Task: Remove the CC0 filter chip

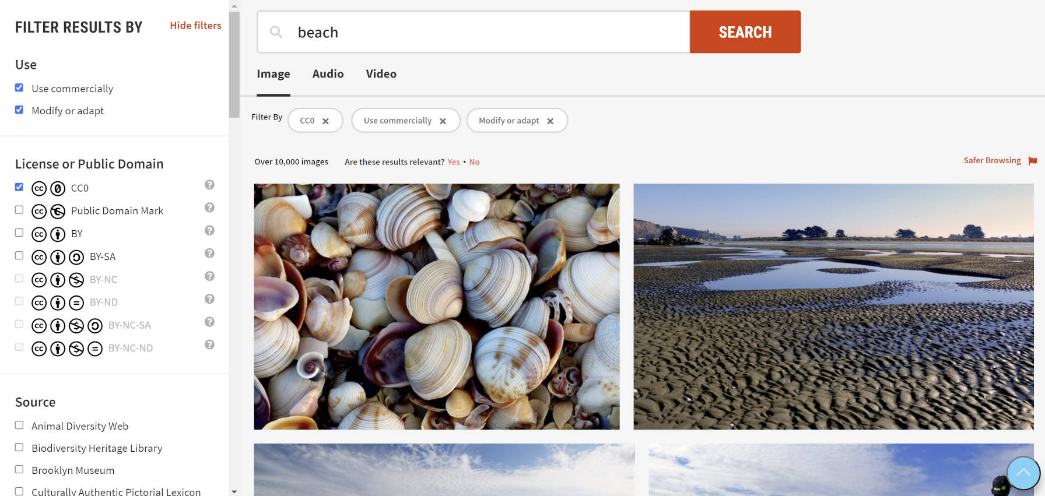Action: pos(325,121)
